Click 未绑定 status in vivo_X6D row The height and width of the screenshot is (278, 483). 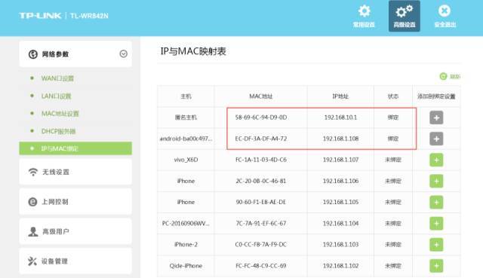point(393,160)
